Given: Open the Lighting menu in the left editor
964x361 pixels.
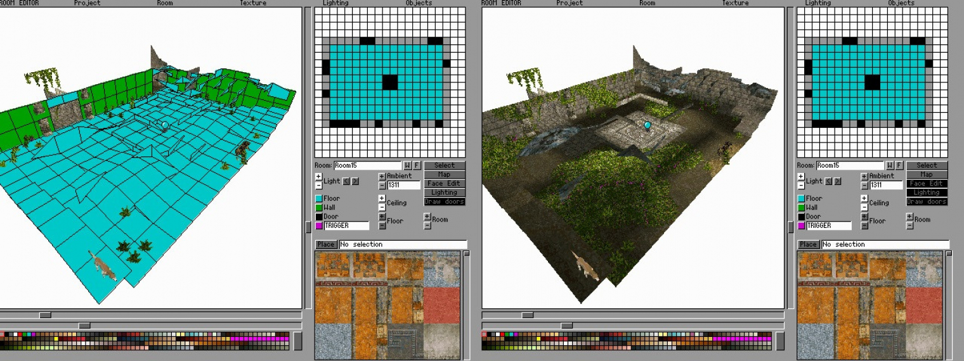Looking at the screenshot, I should 335,3.
